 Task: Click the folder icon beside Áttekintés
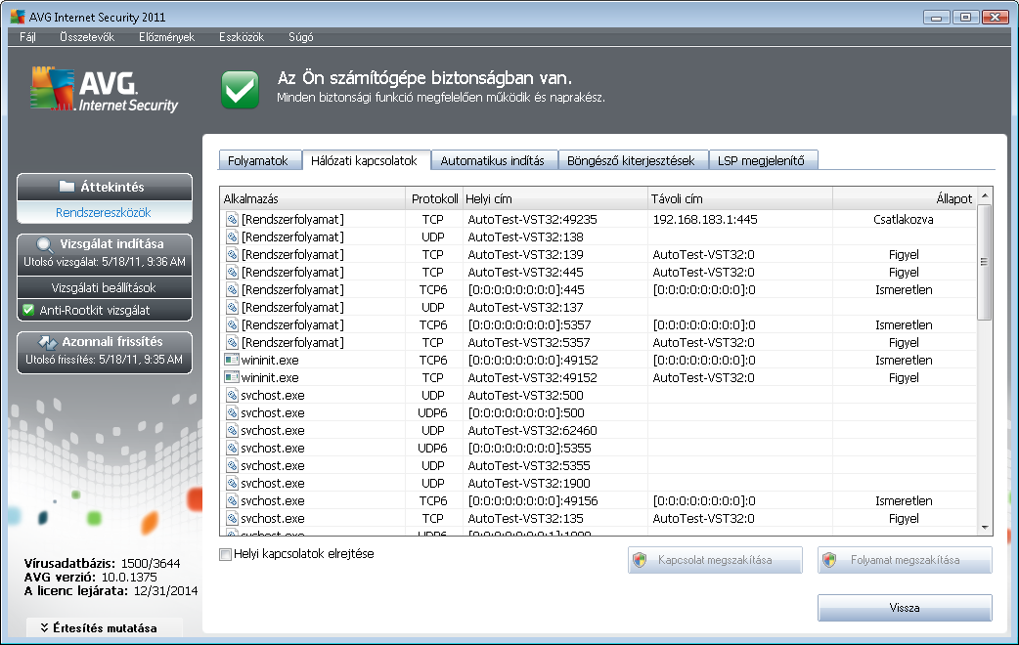click(x=66, y=187)
